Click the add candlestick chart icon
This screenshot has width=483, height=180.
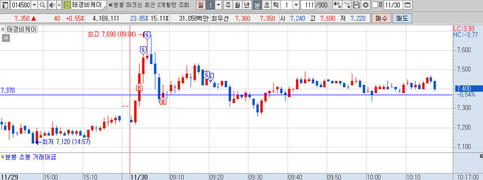(x=338, y=5)
